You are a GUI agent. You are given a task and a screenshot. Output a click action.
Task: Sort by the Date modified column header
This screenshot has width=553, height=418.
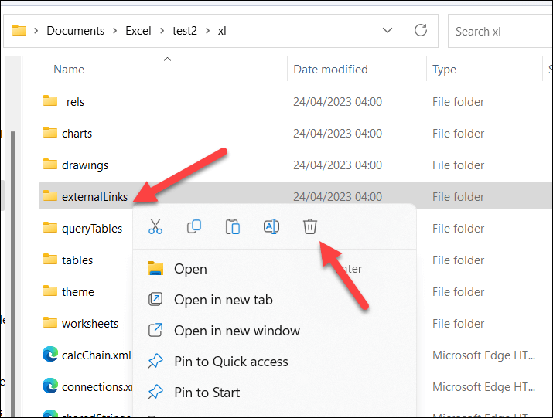point(330,70)
